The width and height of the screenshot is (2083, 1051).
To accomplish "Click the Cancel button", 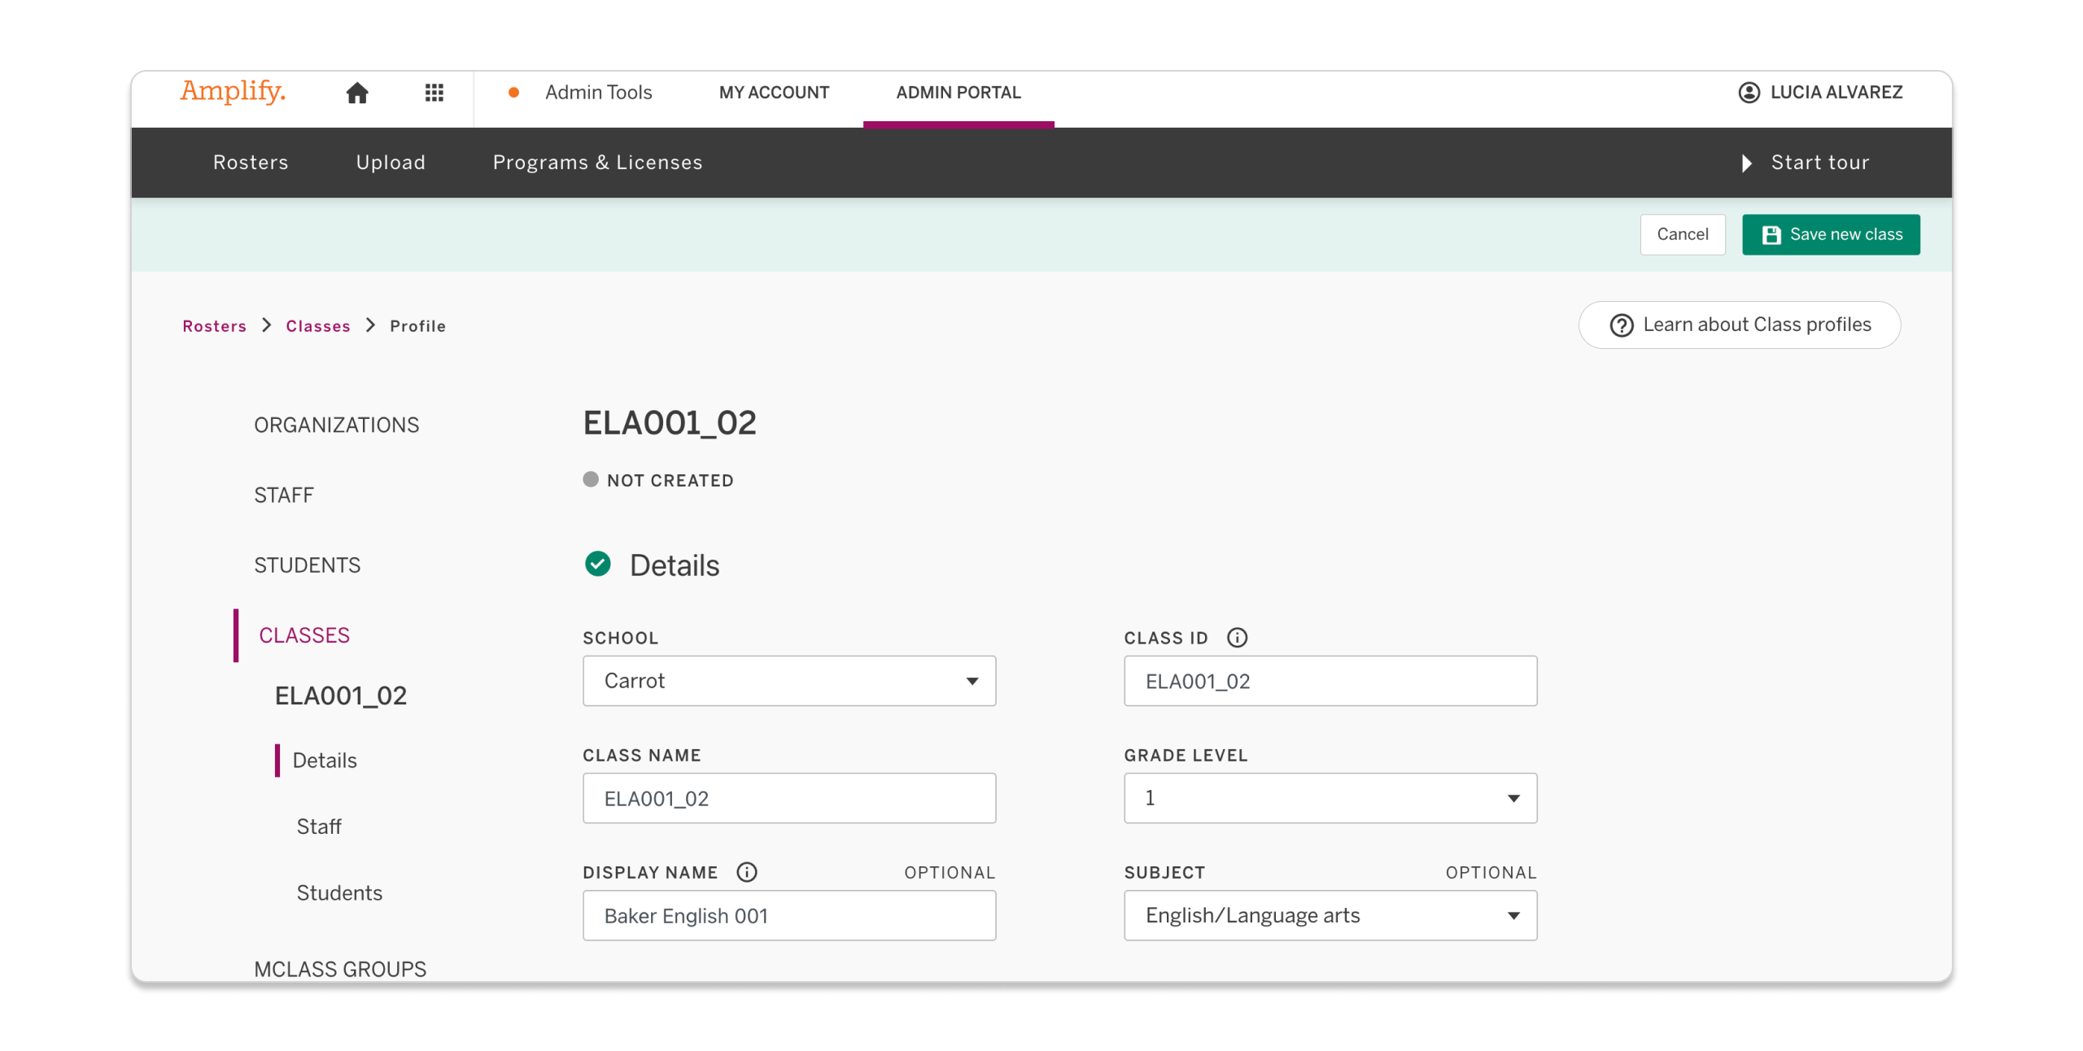I will point(1683,234).
